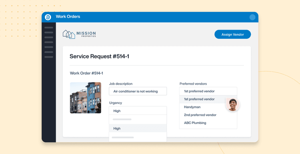The height and width of the screenshot is (154, 300).
Task: Open the Preferred vendors dropdown
Action: [208, 91]
